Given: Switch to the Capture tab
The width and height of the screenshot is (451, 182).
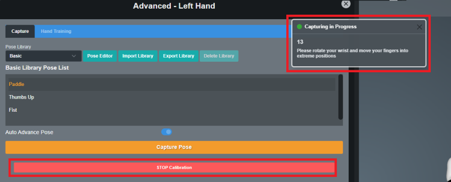Looking at the screenshot, I should 20,31.
